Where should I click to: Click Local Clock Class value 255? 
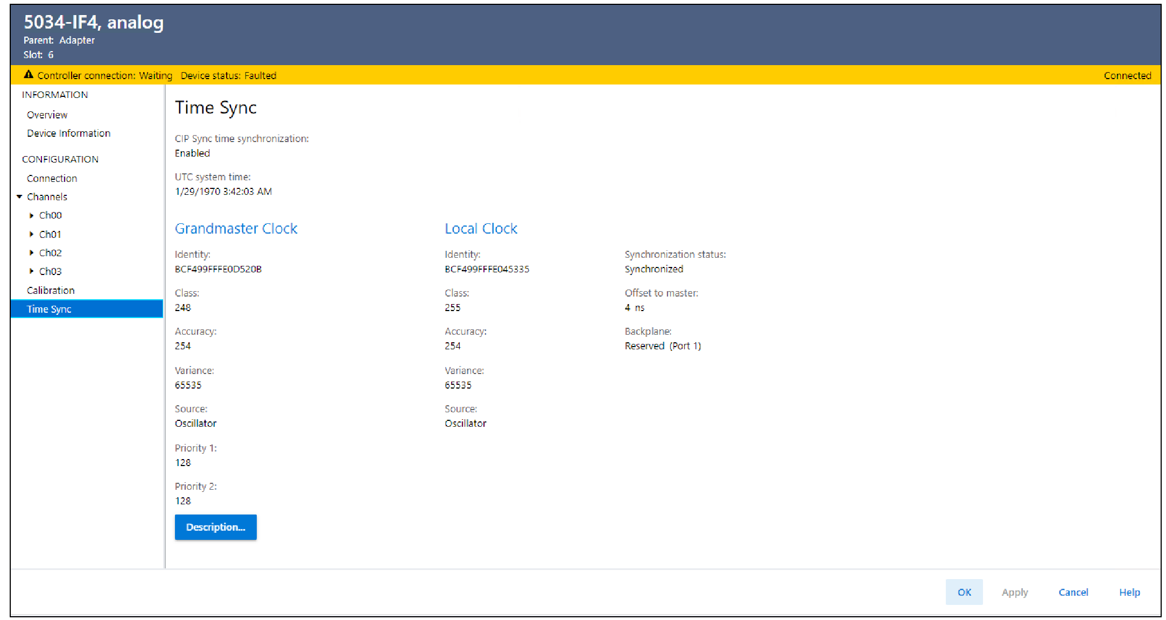coord(452,307)
